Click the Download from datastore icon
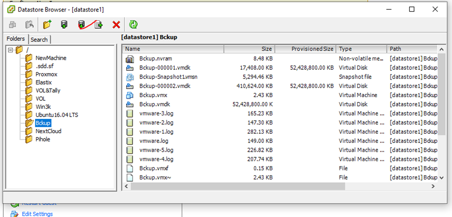Screen dimensions: 452x217 82,25
